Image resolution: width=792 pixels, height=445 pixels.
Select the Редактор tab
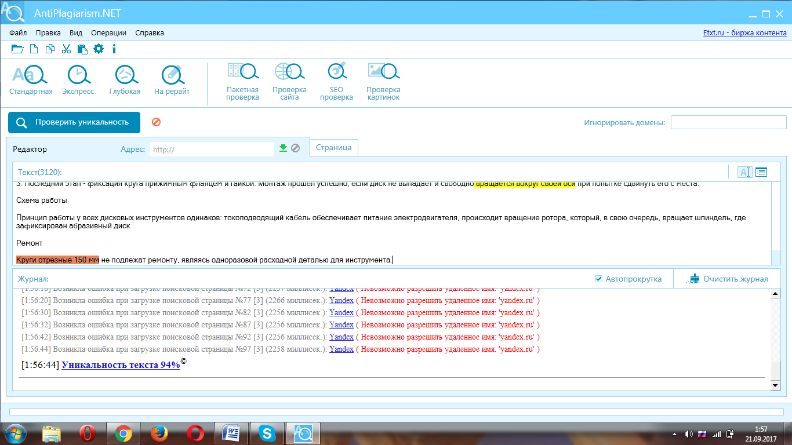click(x=30, y=149)
